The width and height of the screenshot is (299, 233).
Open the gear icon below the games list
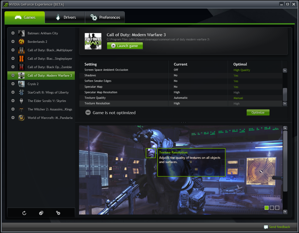coord(58,213)
